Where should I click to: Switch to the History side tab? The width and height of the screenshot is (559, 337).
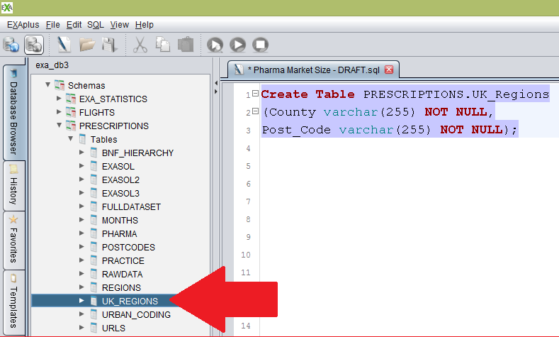(x=13, y=186)
